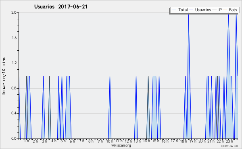The height and width of the screenshot is (149, 242).
Task: Click the 10 h x-axis label
Action: pos(110,141)
